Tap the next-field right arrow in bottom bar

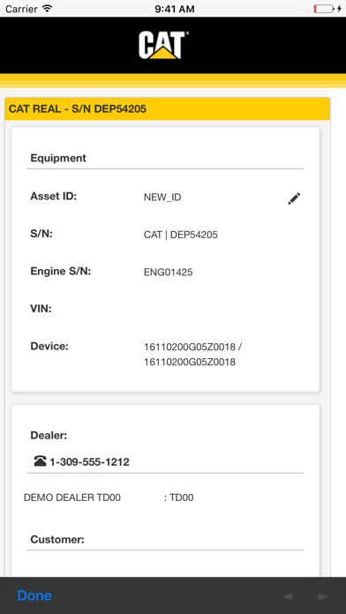tap(323, 596)
